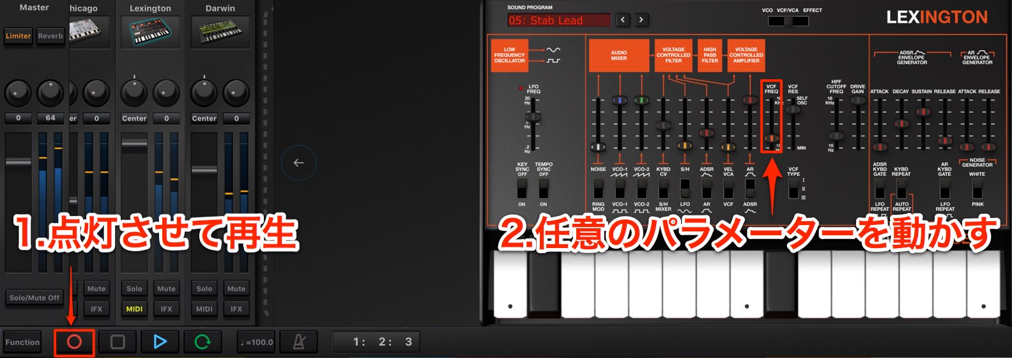1012x358 pixels.
Task: Click the stop button in the transport
Action: (x=117, y=342)
